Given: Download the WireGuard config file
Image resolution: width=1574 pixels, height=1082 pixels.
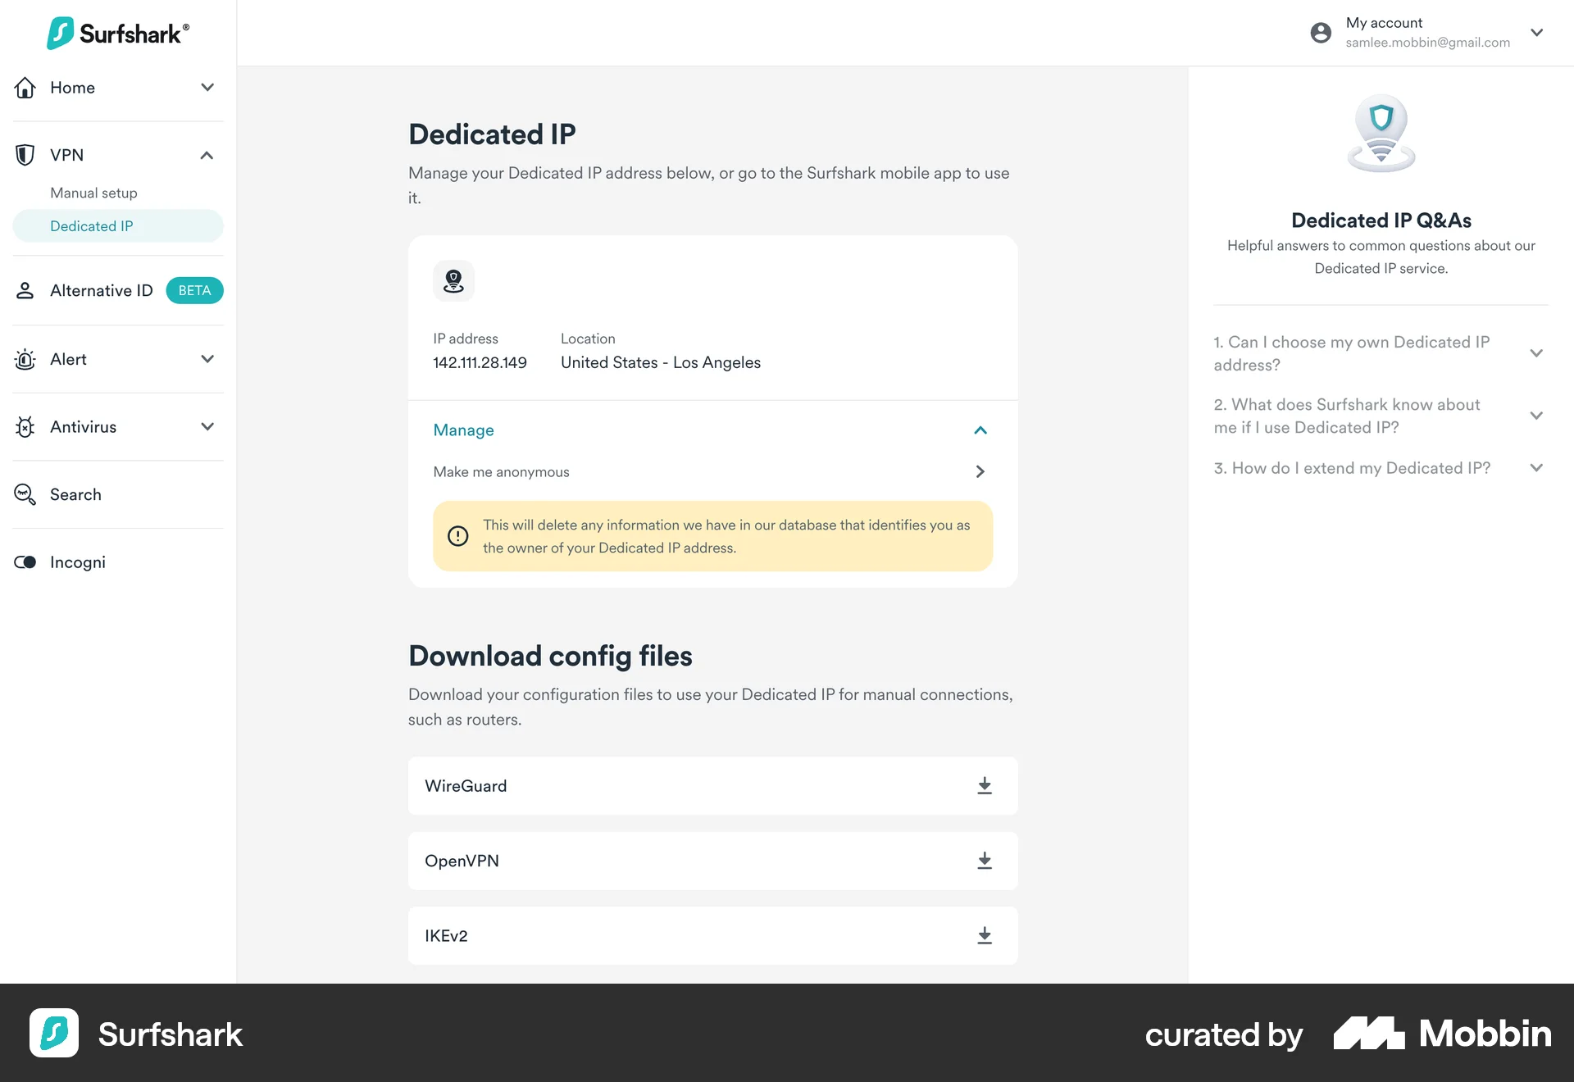Looking at the screenshot, I should pyautogui.click(x=984, y=785).
